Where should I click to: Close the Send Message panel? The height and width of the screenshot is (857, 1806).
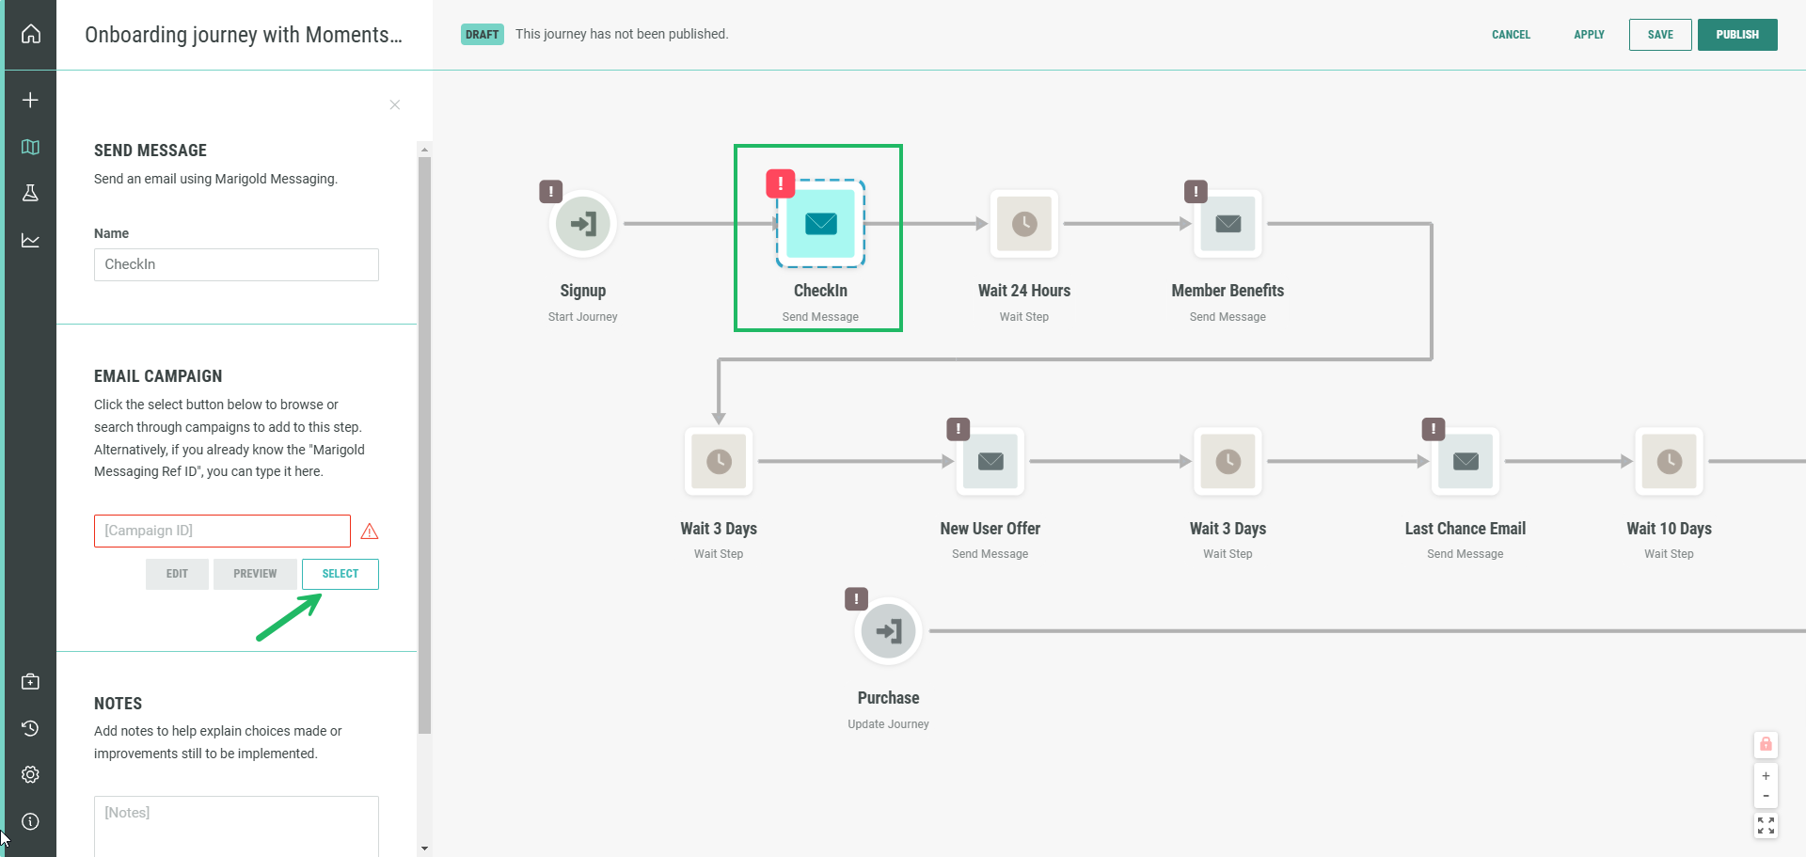[395, 104]
